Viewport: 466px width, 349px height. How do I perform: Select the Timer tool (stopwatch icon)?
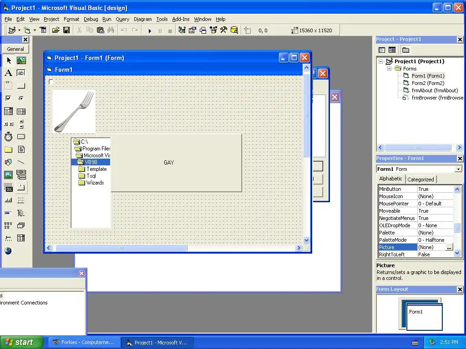coord(9,137)
